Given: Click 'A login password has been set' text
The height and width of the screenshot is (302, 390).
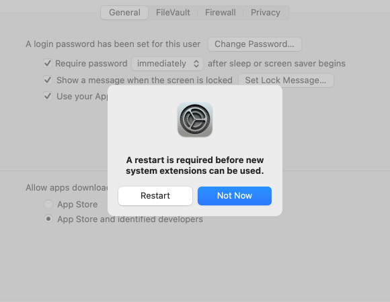Looking at the screenshot, I should tap(113, 44).
